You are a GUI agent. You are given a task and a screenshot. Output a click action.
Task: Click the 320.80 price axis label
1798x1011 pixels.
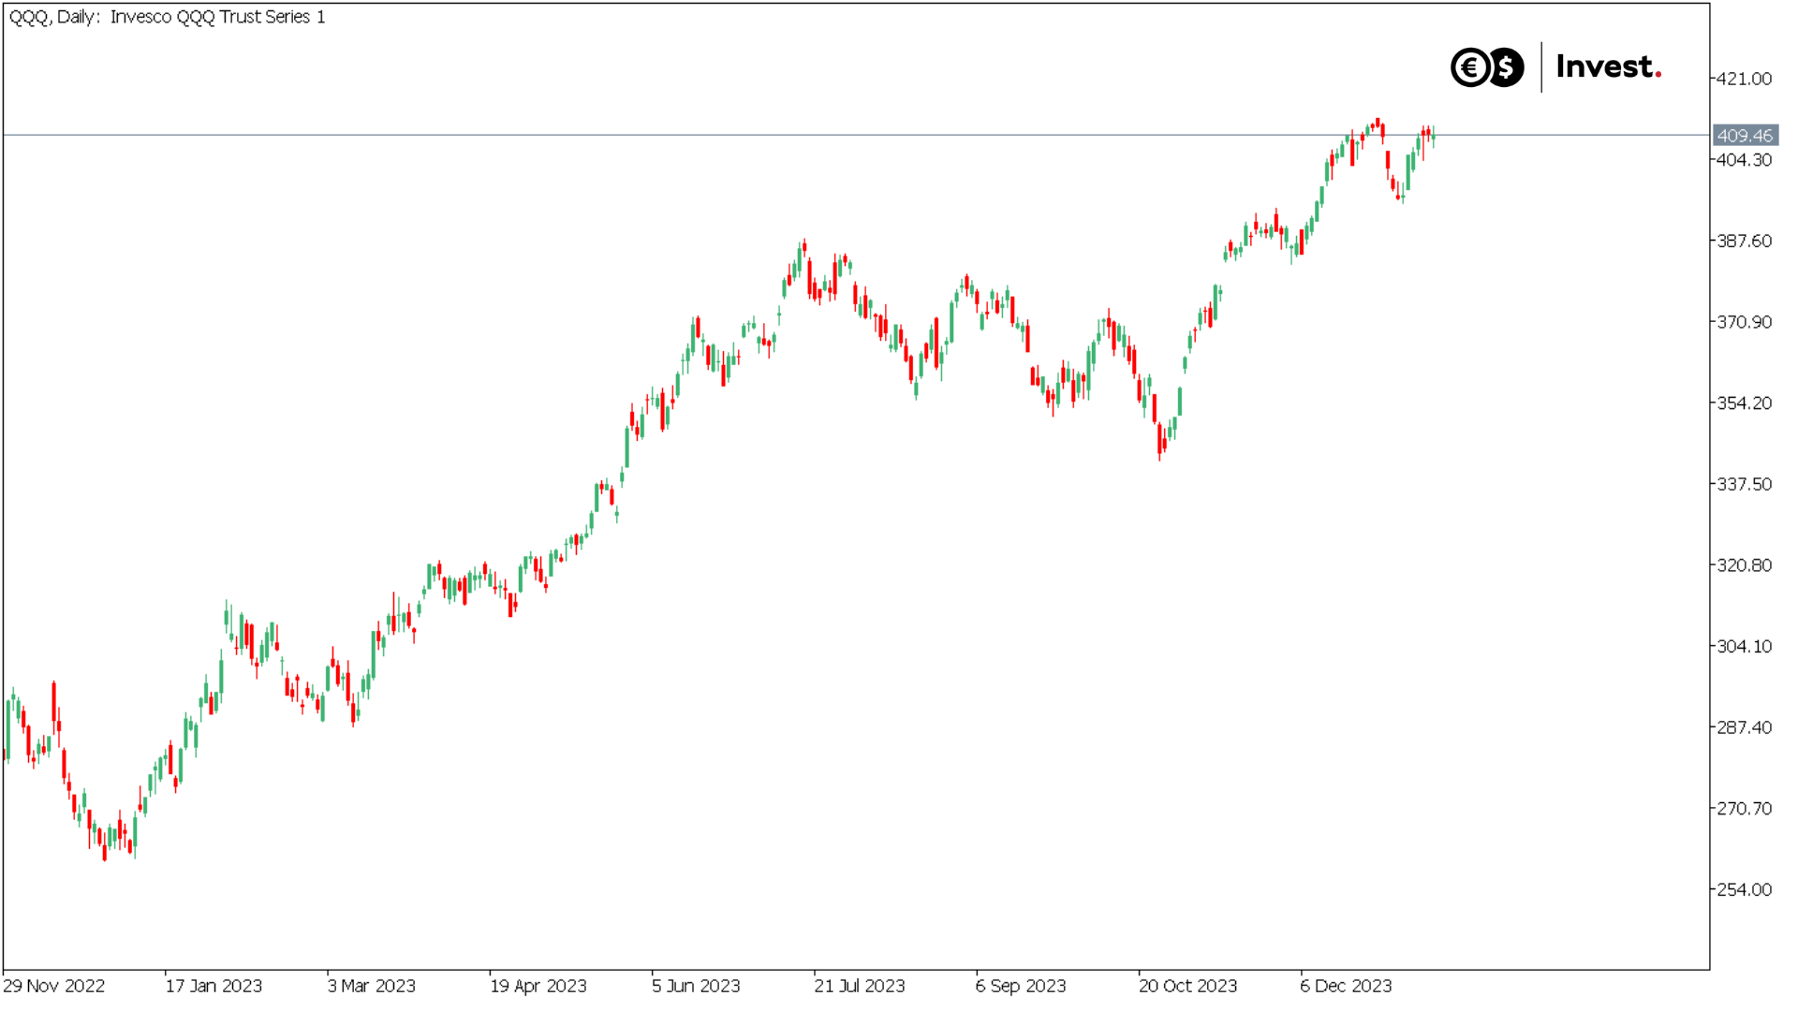coord(1744,565)
